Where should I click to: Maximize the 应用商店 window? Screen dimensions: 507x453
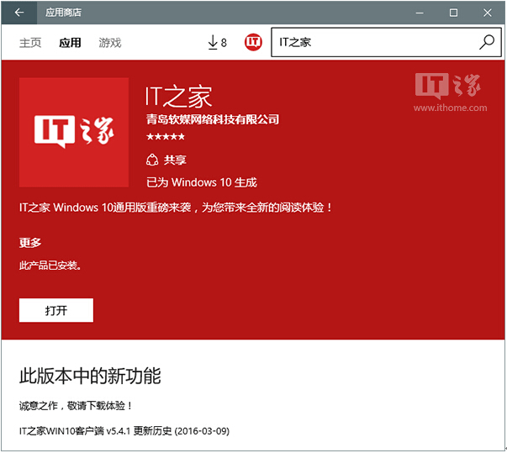[x=453, y=13]
